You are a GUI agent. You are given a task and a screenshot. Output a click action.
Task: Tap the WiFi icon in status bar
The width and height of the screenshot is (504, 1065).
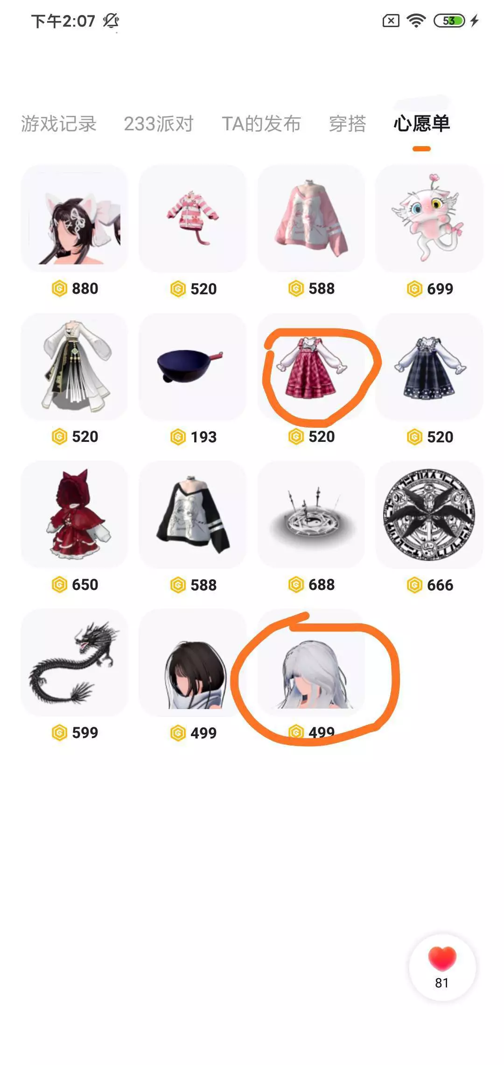click(x=416, y=21)
